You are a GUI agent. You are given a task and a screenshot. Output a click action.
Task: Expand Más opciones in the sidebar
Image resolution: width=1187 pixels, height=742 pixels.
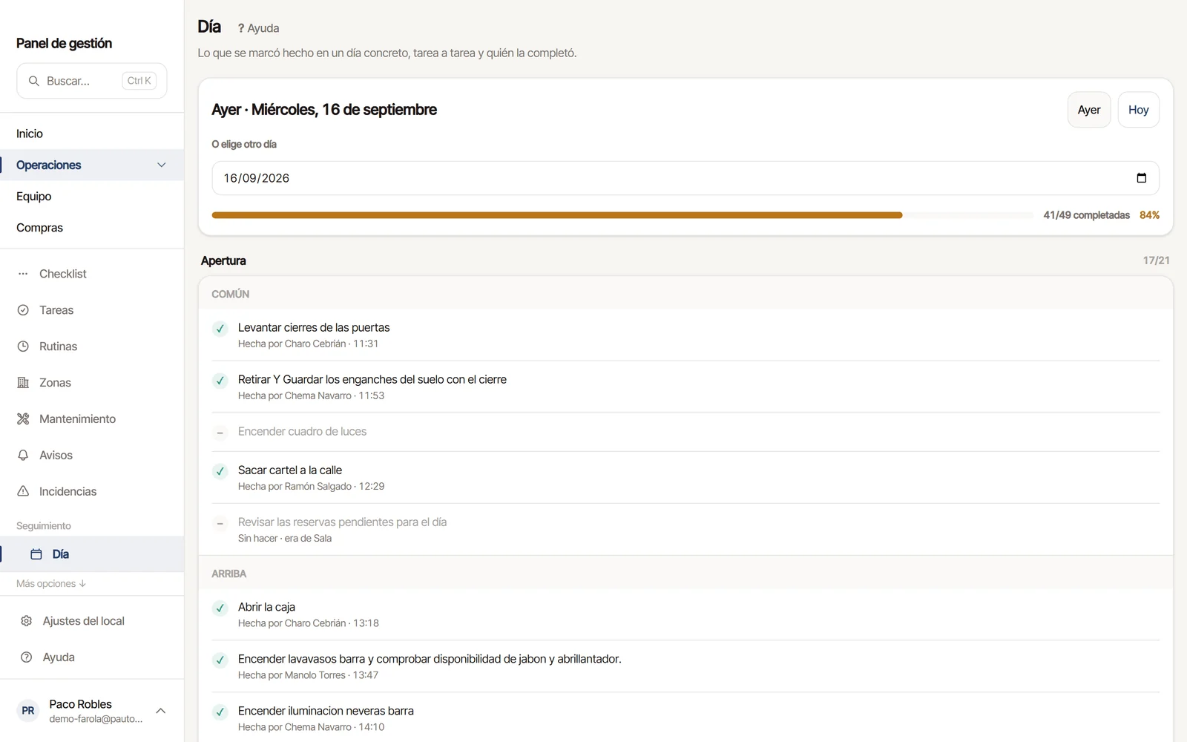coord(51,584)
